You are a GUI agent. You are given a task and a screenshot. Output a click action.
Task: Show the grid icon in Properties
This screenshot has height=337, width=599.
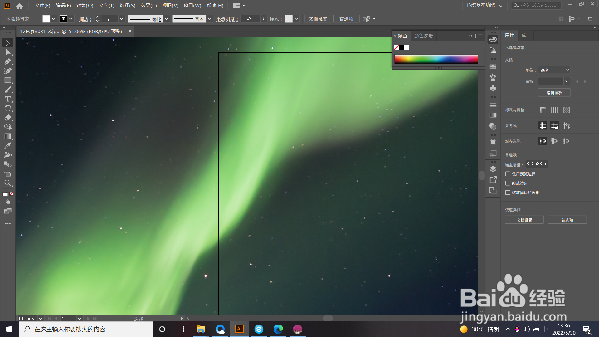coord(554,110)
